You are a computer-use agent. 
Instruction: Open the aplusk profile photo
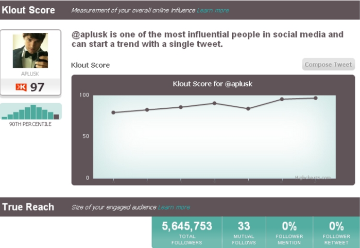click(30, 51)
